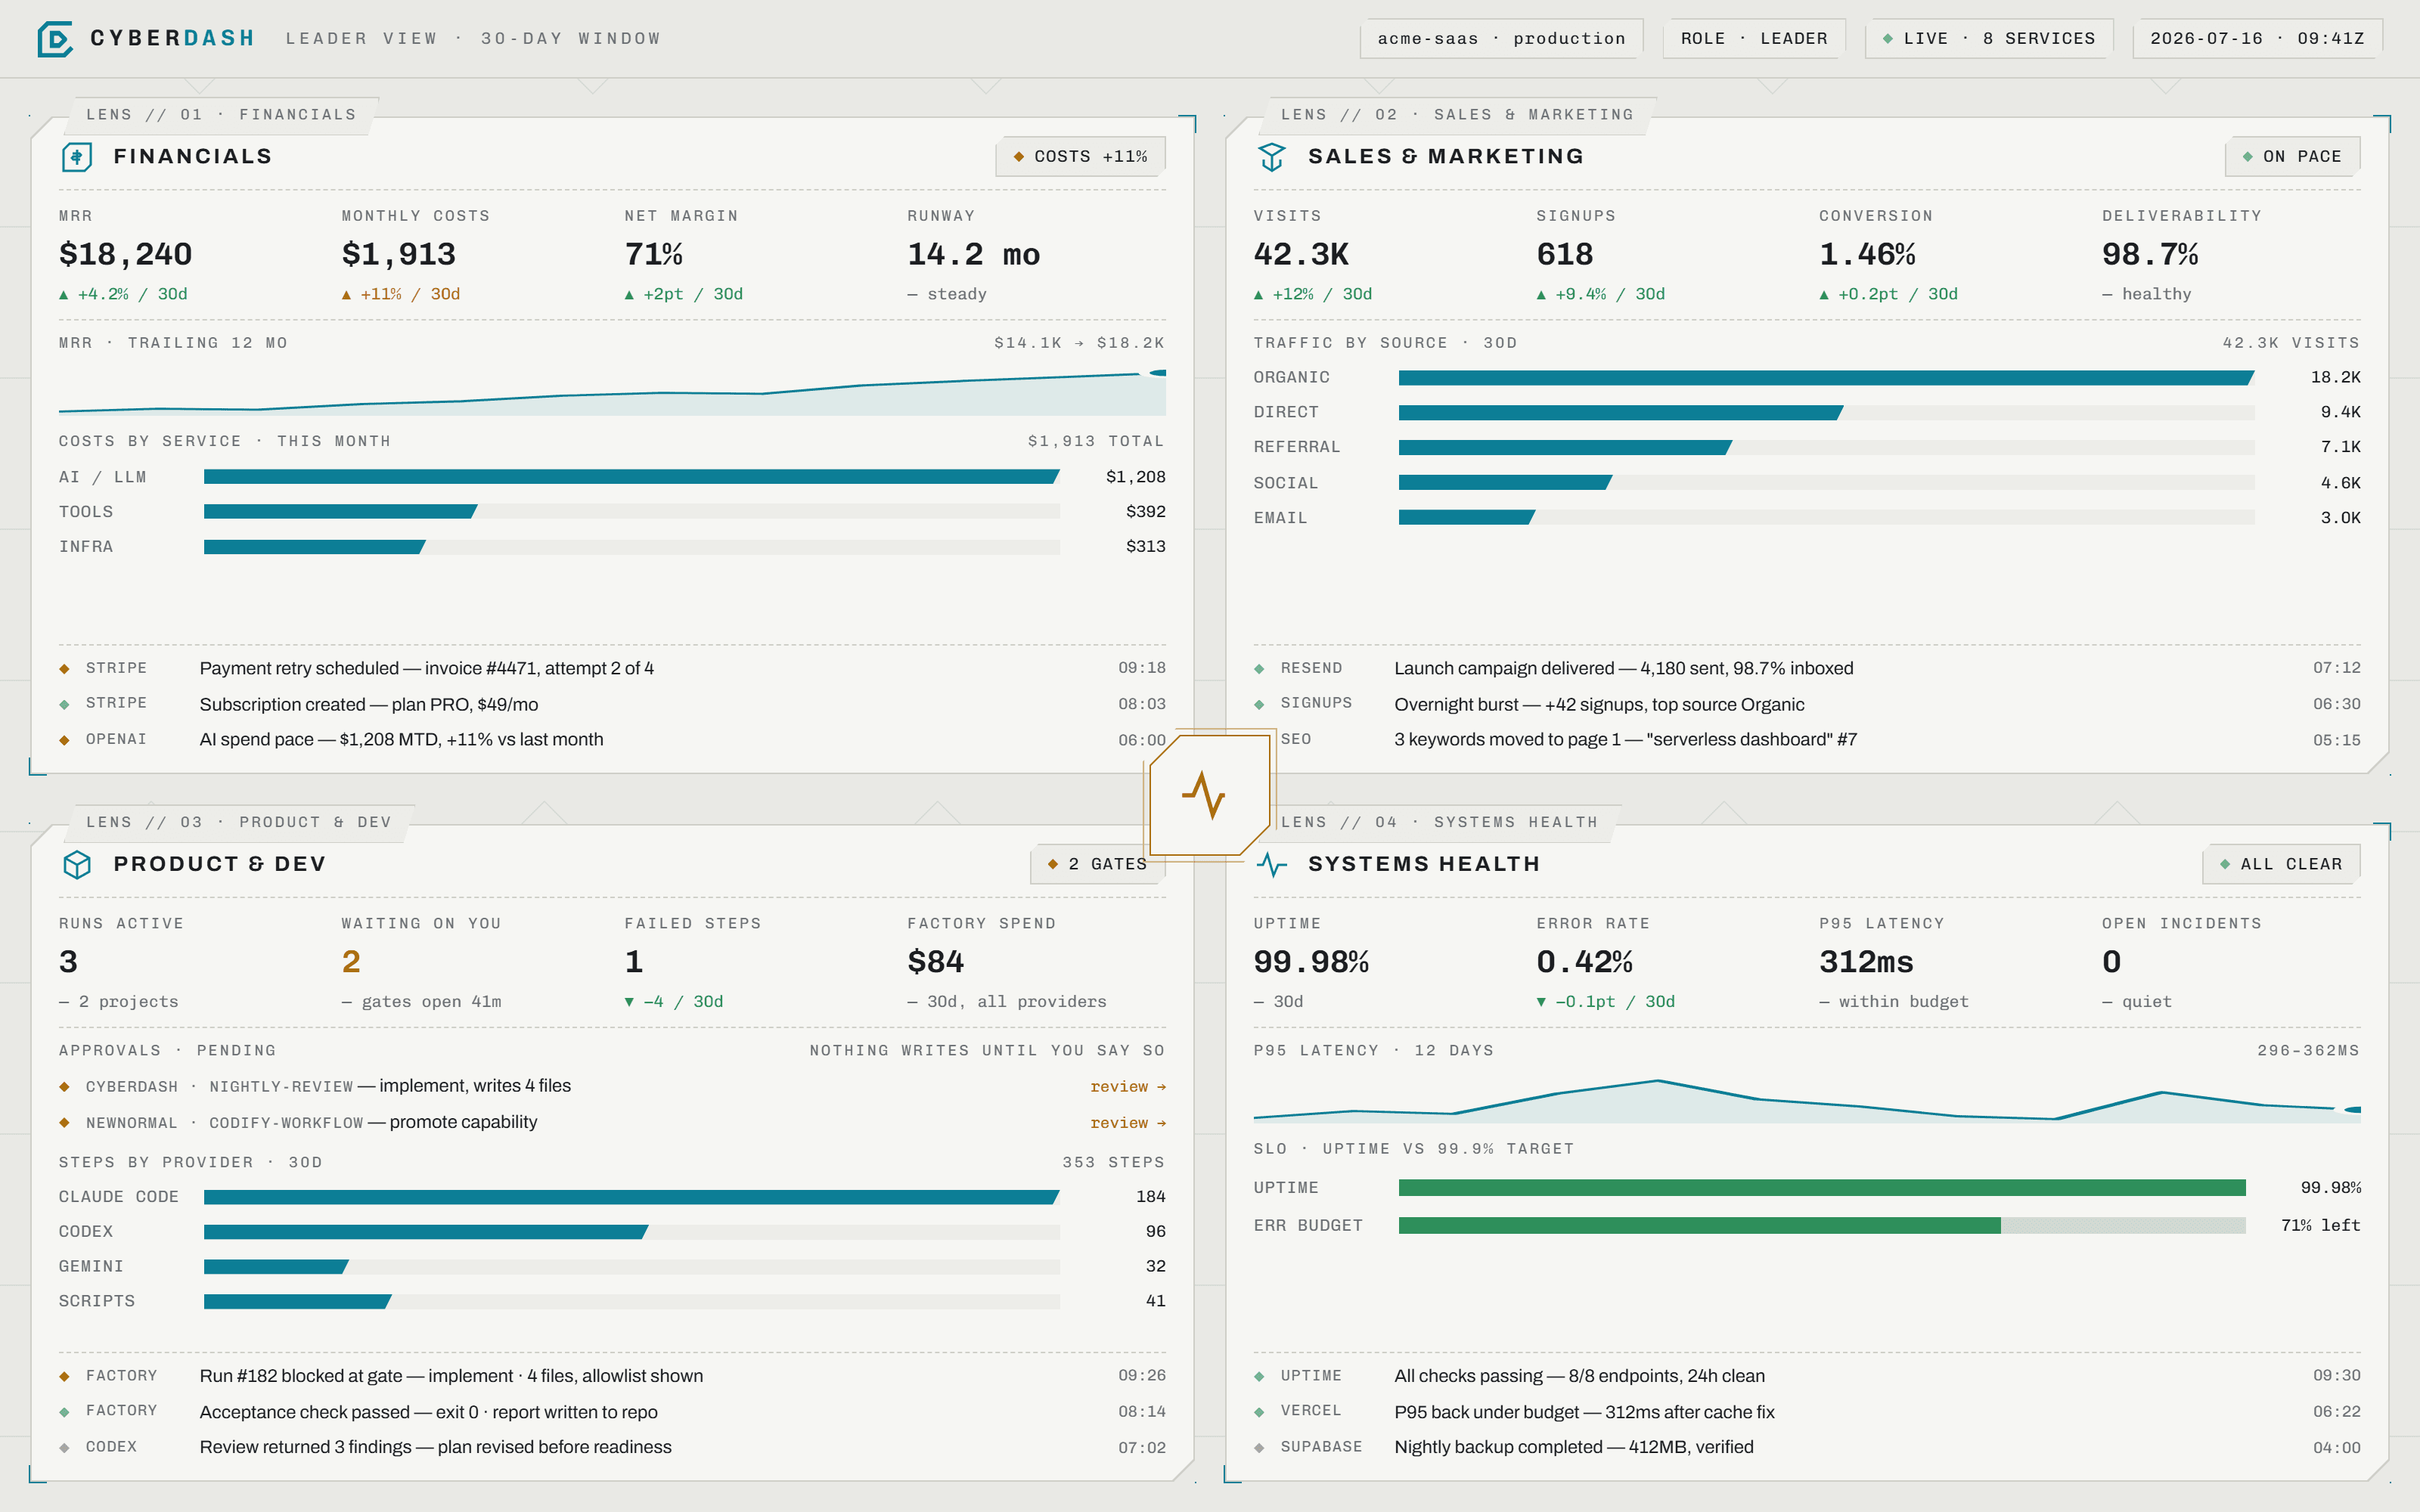Select the 'Nightly backup completed' Supabase event
This screenshot has width=2420, height=1512.
click(x=1807, y=1447)
